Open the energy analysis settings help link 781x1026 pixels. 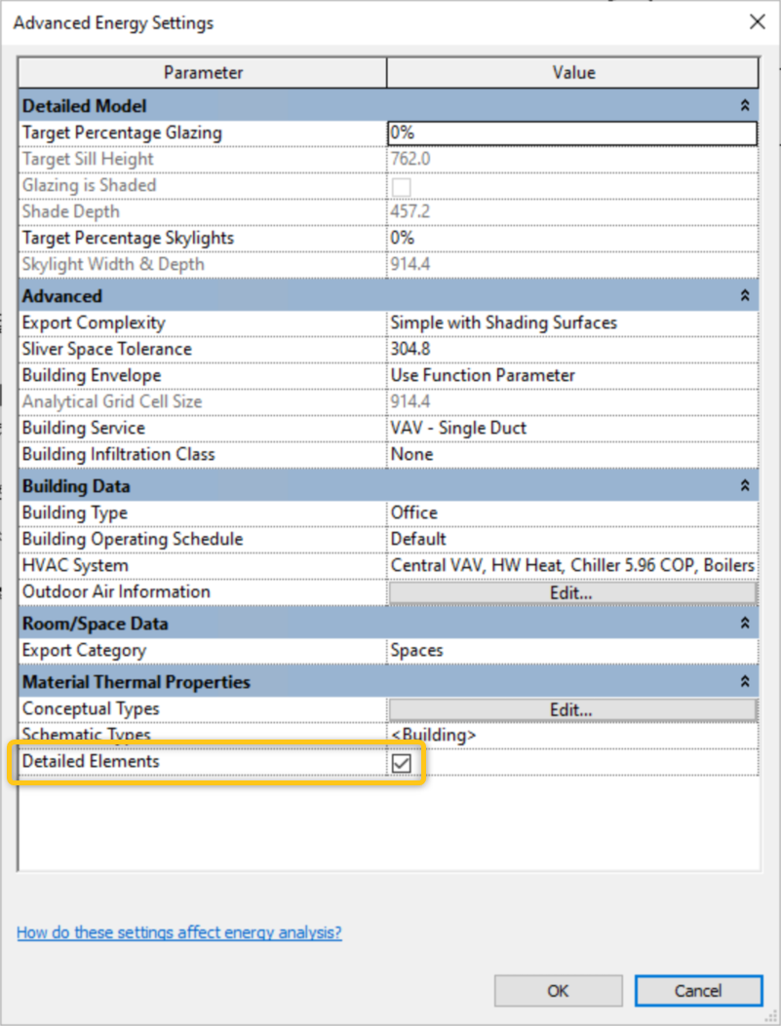tap(179, 932)
